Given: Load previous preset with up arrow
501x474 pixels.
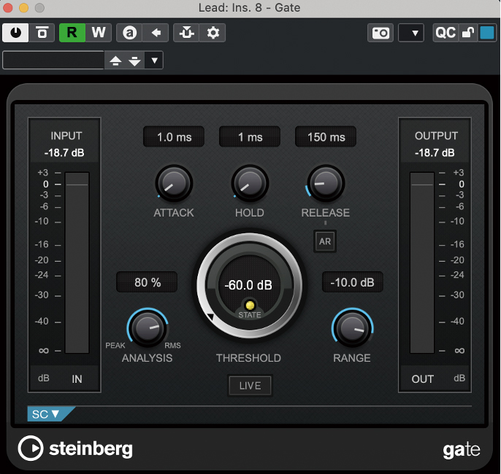Looking at the screenshot, I should [x=115, y=61].
